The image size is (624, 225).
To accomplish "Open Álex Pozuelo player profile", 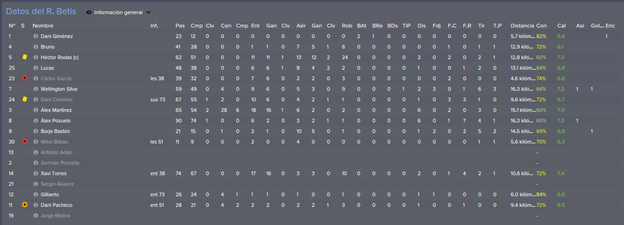I will pyautogui.click(x=55, y=121).
